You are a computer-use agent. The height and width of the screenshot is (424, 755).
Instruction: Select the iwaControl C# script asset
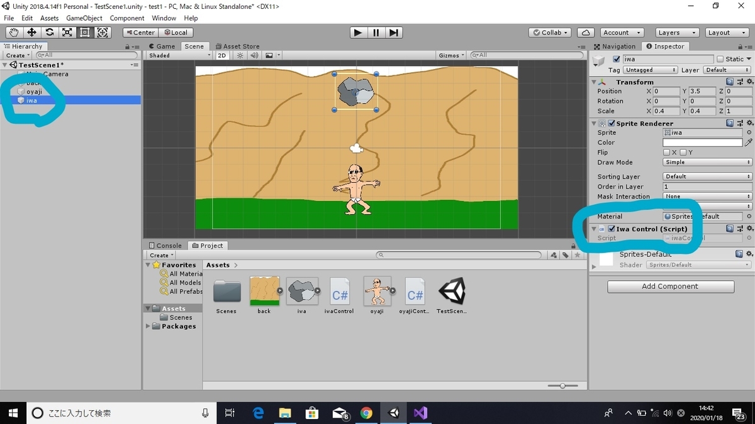(x=340, y=296)
